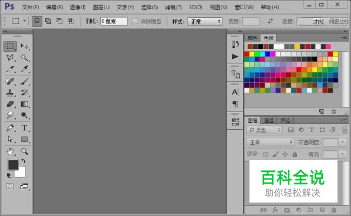The height and width of the screenshot is (216, 351).
Task: Select the Rectangle shape tool
Action: point(24,139)
